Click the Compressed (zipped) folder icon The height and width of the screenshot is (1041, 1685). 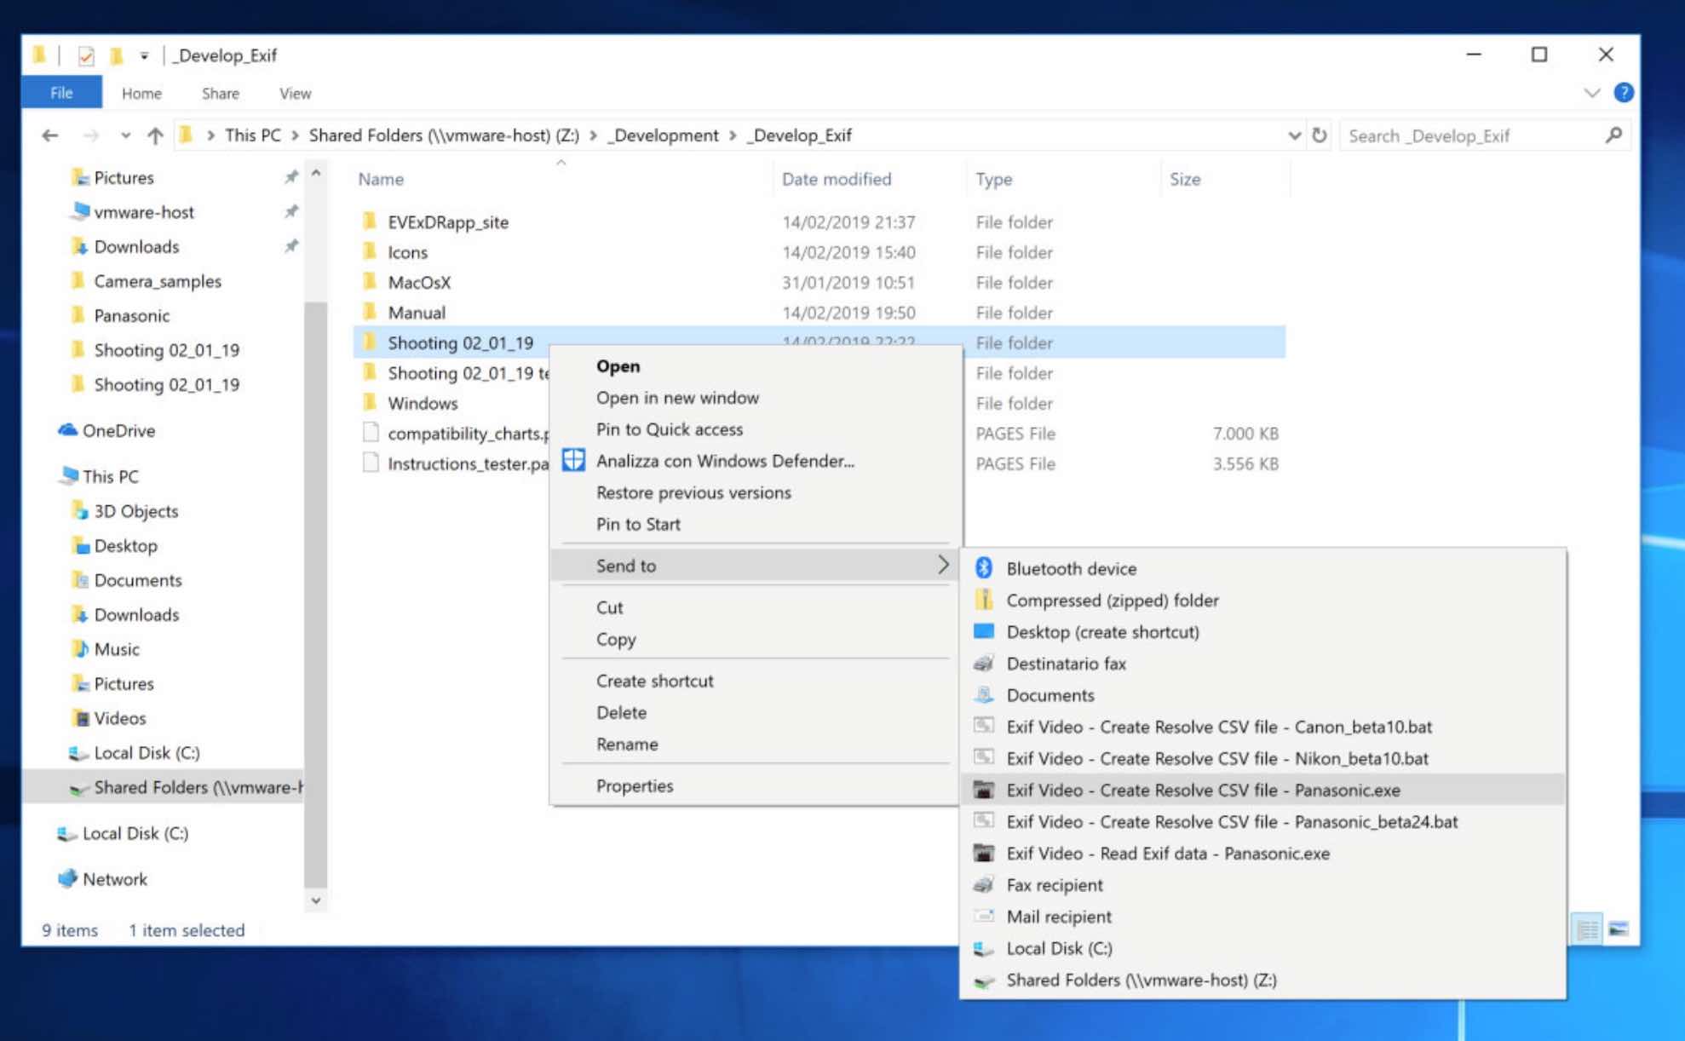(x=984, y=600)
